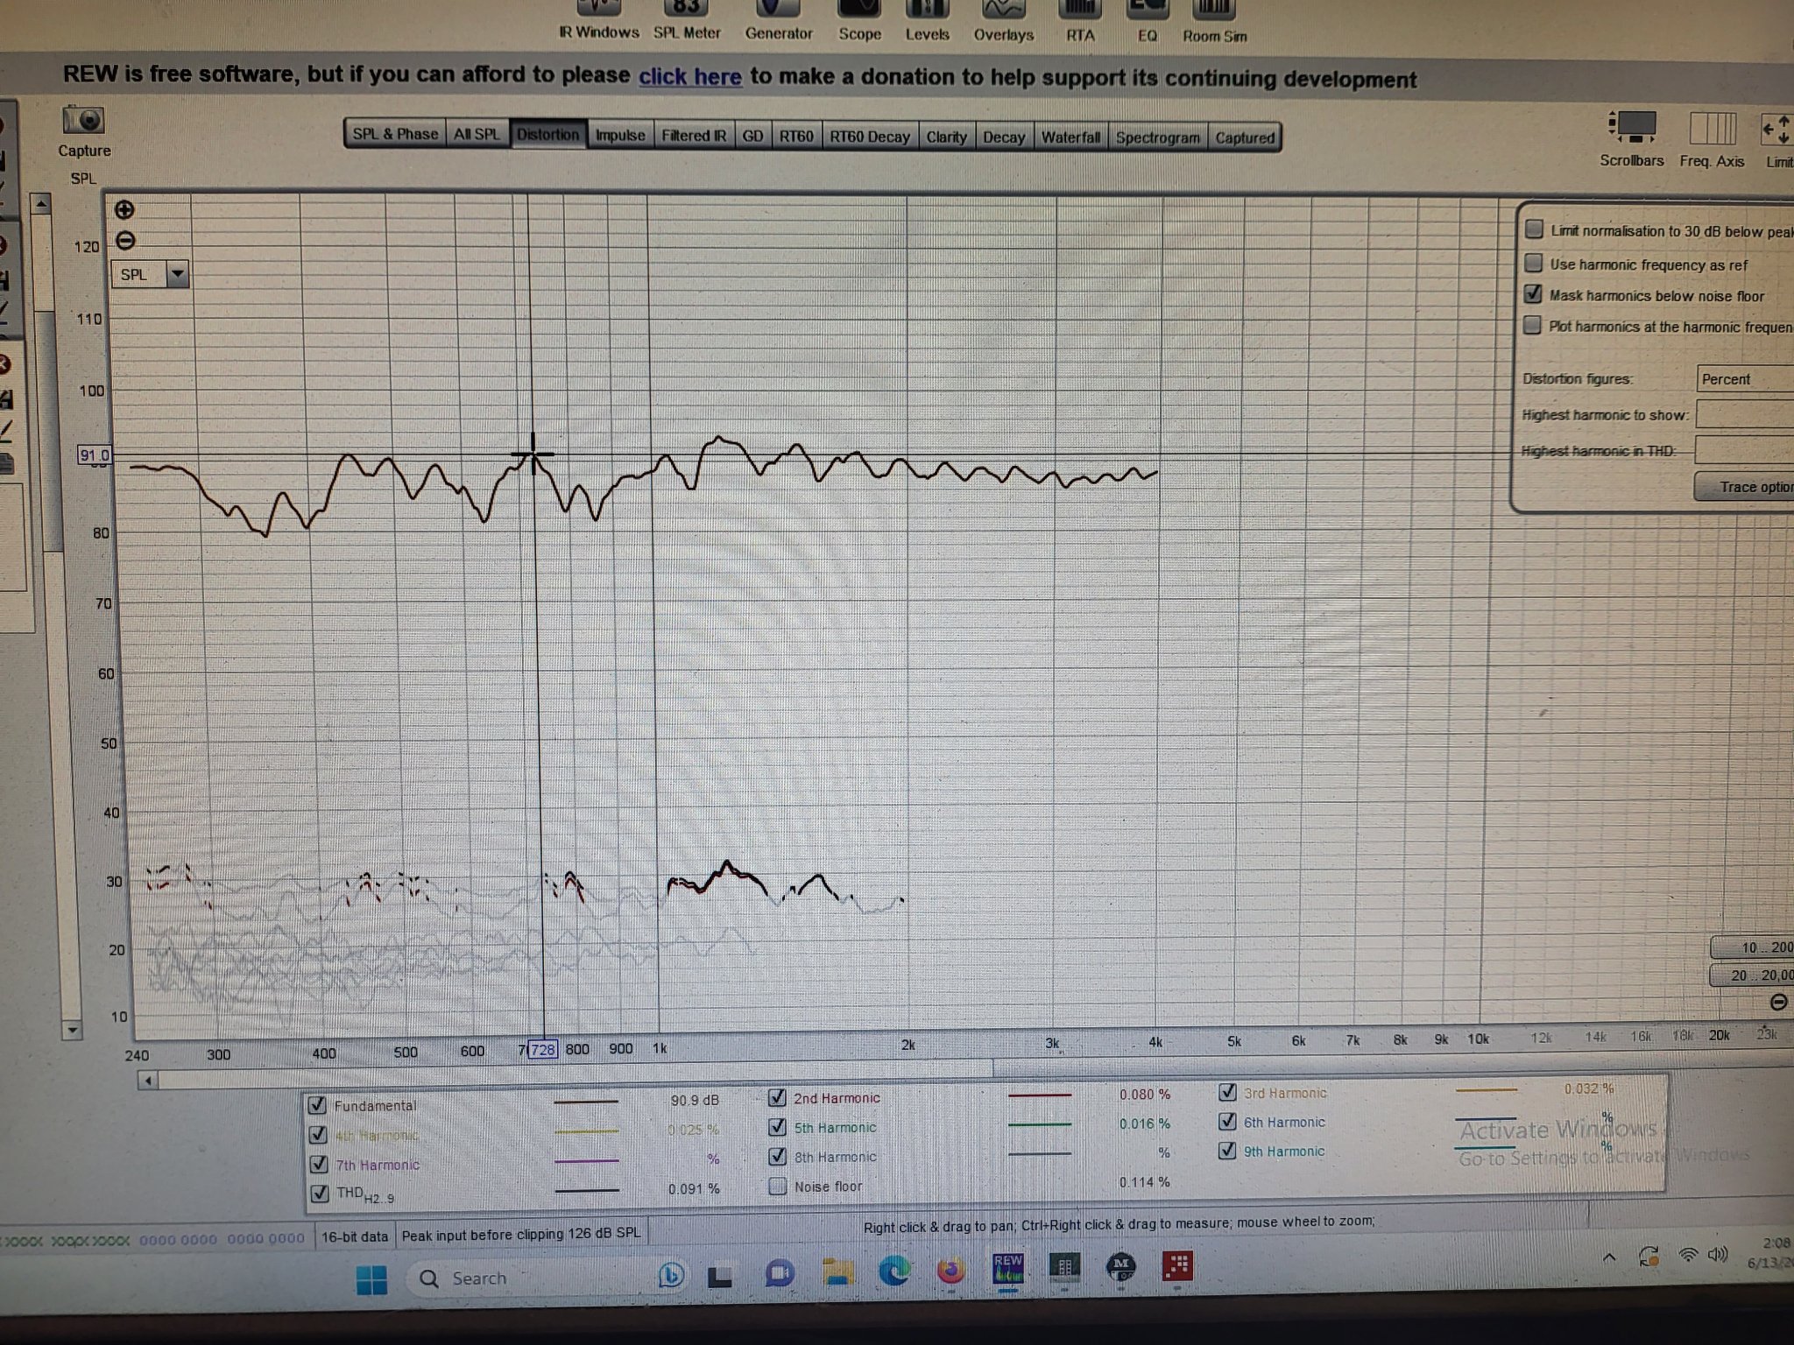
Task: Click the Trace options button
Action: coord(1744,487)
